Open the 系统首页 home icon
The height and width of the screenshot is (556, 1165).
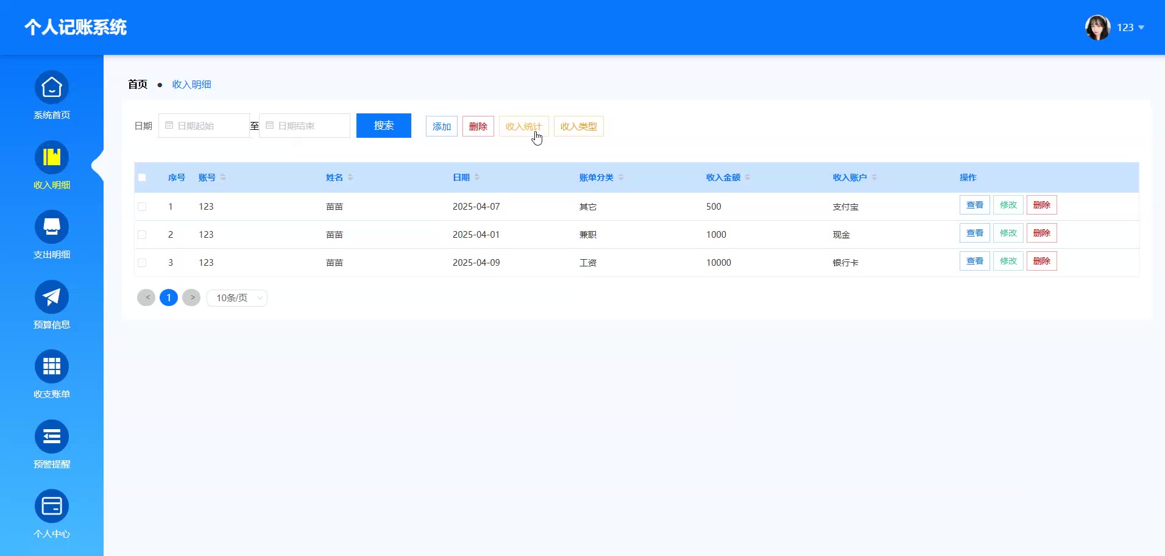52,88
